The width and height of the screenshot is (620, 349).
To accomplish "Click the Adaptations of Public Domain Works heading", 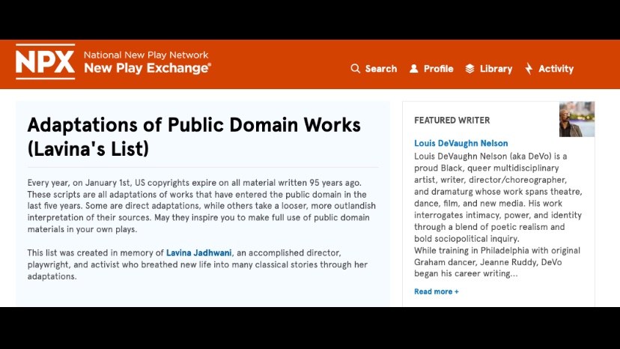I will pyautogui.click(x=194, y=136).
